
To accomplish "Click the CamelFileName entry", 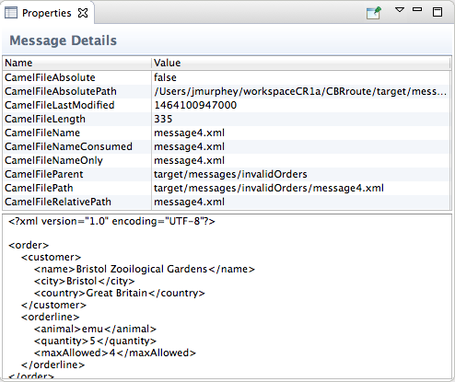I will tap(42, 133).
